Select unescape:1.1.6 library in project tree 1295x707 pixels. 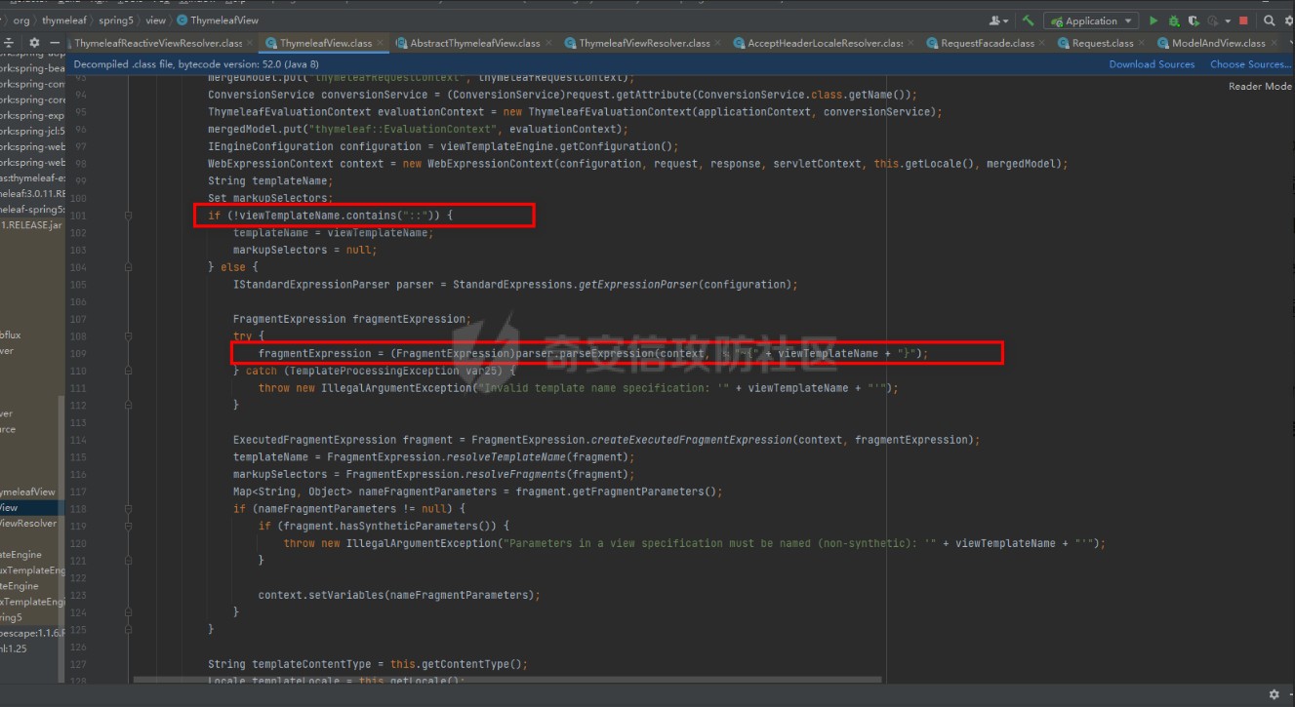point(31,633)
